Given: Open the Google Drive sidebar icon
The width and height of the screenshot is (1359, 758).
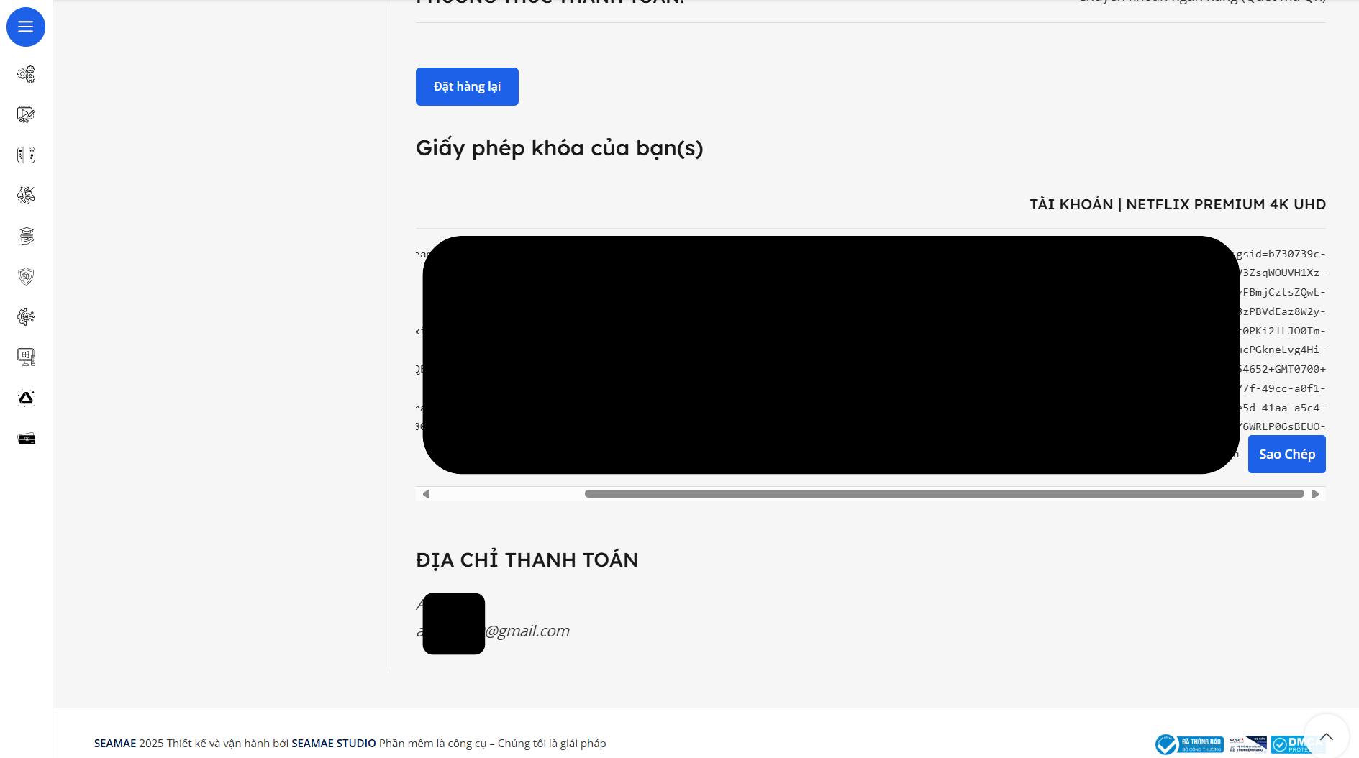Looking at the screenshot, I should pos(26,398).
